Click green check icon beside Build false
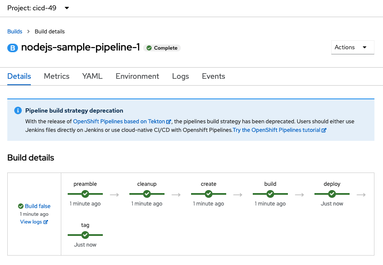This screenshot has width=383, height=265. pos(21,206)
